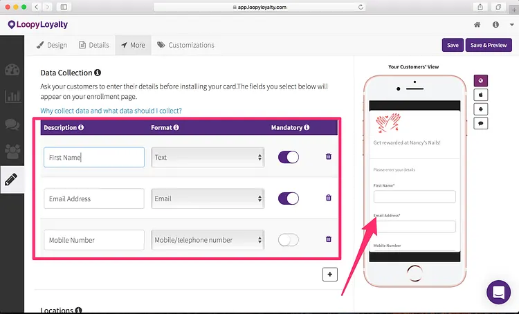
Task: Open the bar chart analytics sidebar icon
Action: click(x=12, y=96)
